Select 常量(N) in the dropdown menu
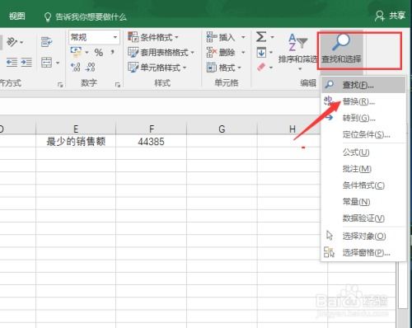The image size is (412, 328). 363,202
